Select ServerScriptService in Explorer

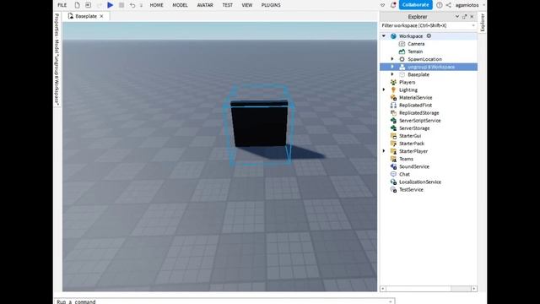tap(420, 120)
